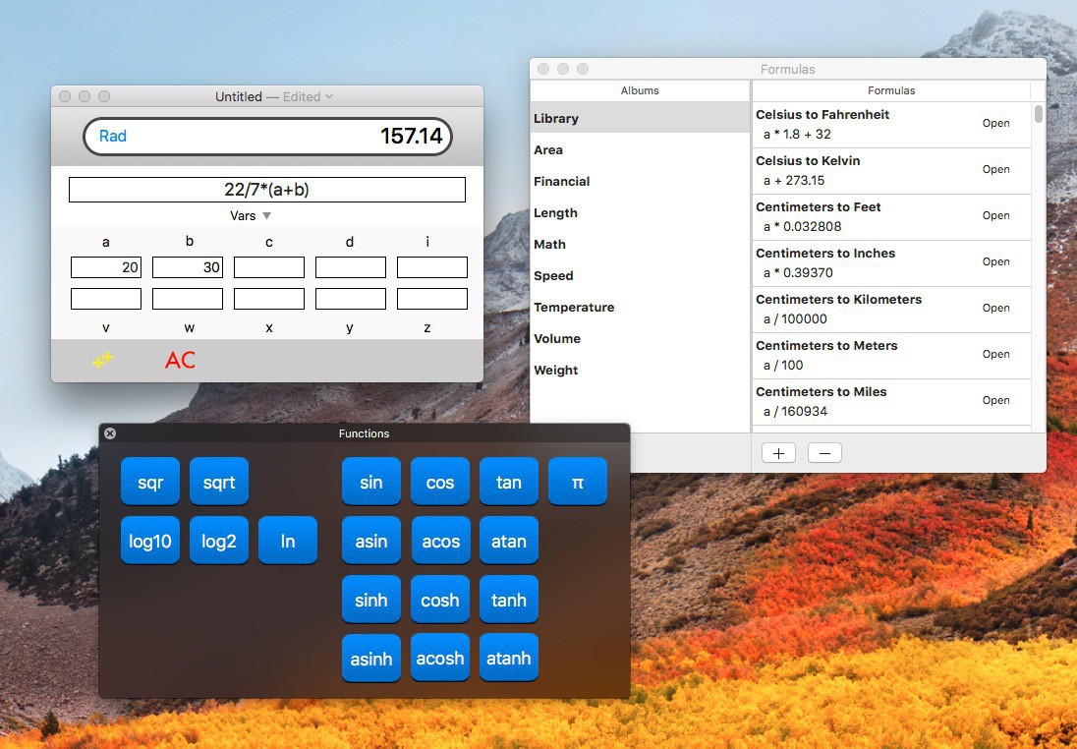Insert the π constant
The width and height of the screenshot is (1077, 749).
coord(577,482)
